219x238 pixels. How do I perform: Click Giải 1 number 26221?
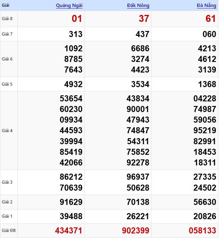[138, 216]
